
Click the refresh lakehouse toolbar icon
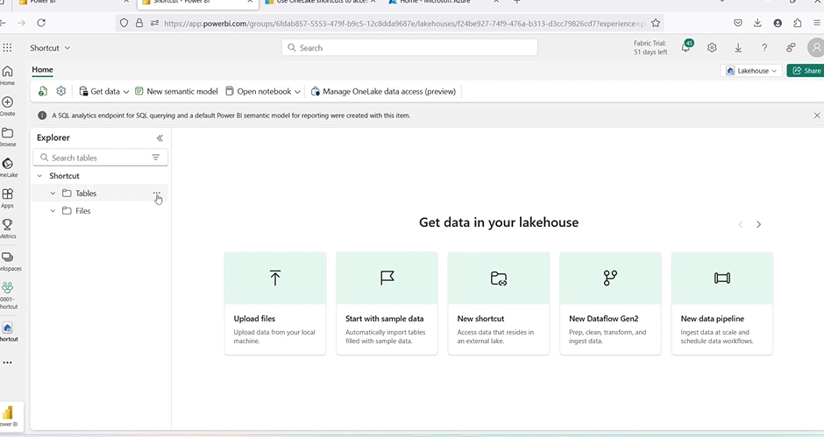[43, 91]
